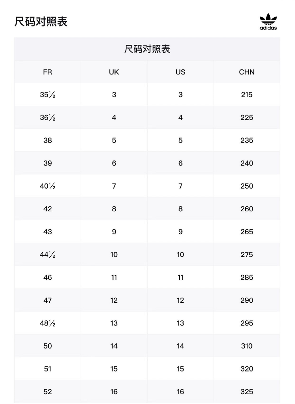This screenshot has height=404, width=295.
Task: Click FR size 40½ cell
Action: click(x=48, y=186)
